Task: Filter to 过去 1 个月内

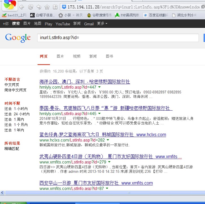Action: click(x=16, y=125)
